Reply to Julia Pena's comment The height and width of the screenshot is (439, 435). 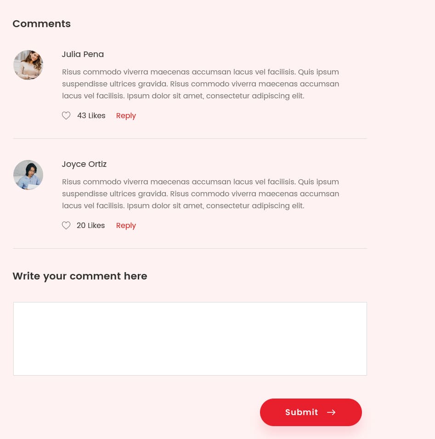pyautogui.click(x=126, y=116)
